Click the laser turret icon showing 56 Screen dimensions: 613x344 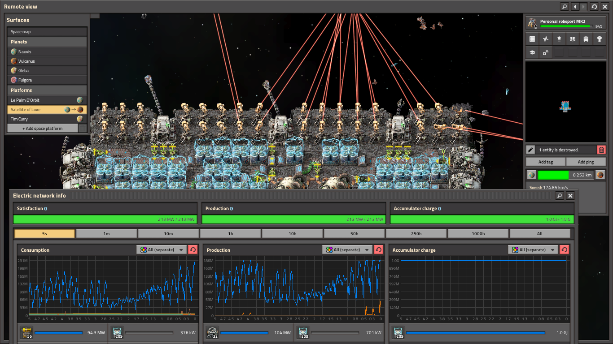(x=26, y=332)
